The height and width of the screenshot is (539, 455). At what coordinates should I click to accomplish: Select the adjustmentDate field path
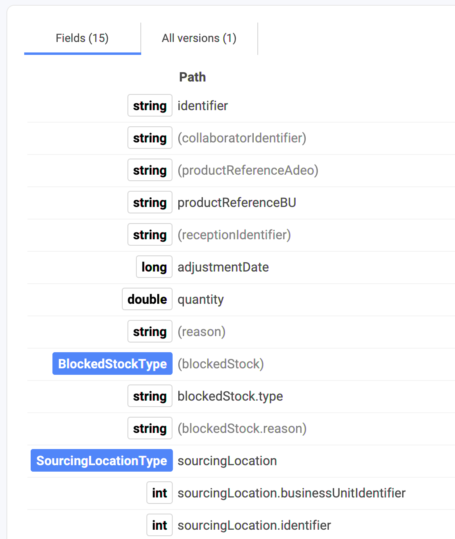(223, 267)
